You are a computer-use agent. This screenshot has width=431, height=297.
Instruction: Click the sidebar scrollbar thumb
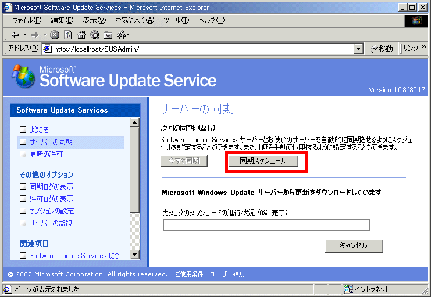coord(135,170)
